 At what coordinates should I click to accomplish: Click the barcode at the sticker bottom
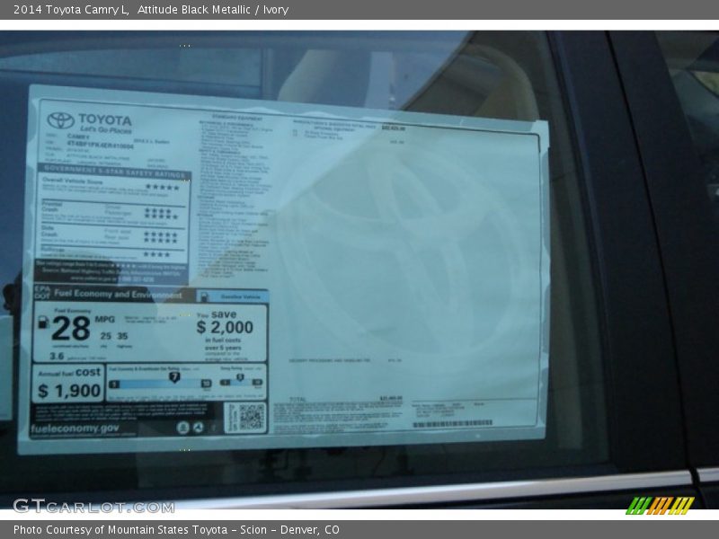(452, 423)
